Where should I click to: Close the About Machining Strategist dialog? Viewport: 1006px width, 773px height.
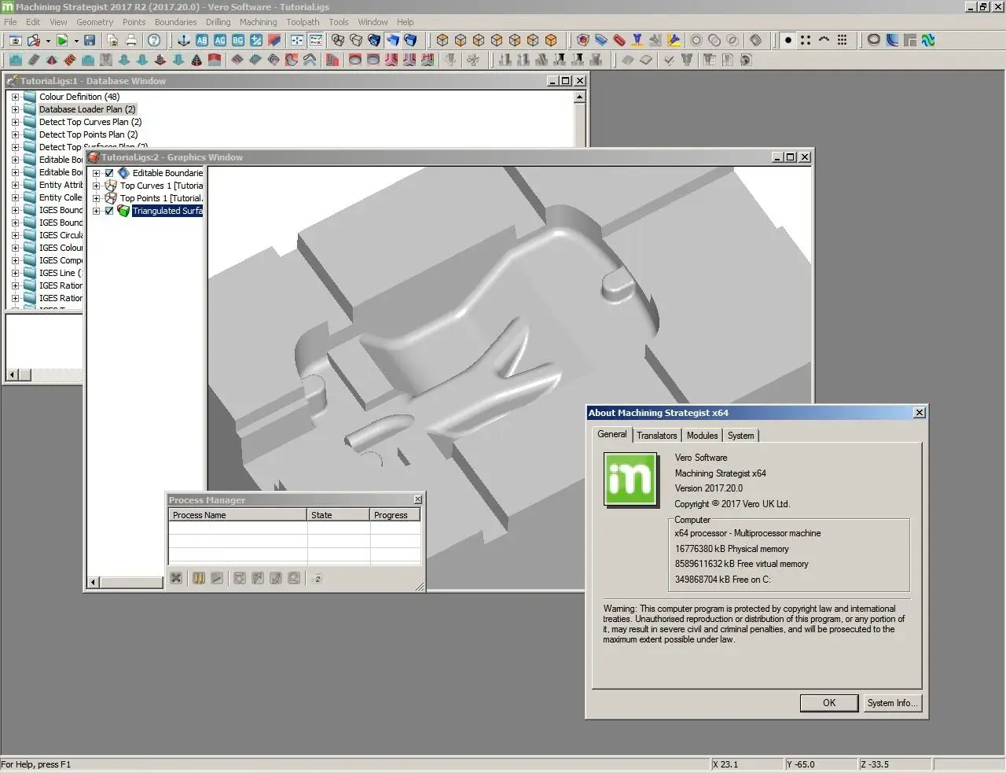tap(920, 413)
